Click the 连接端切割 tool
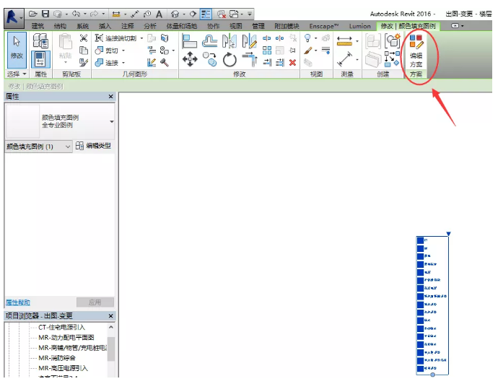This screenshot has height=384, width=498. pyautogui.click(x=116, y=38)
